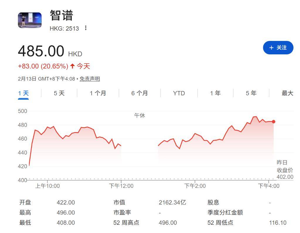Click the 市值 2162.34亿 value
Screen dimensions: 300x233
pyautogui.click(x=172, y=203)
